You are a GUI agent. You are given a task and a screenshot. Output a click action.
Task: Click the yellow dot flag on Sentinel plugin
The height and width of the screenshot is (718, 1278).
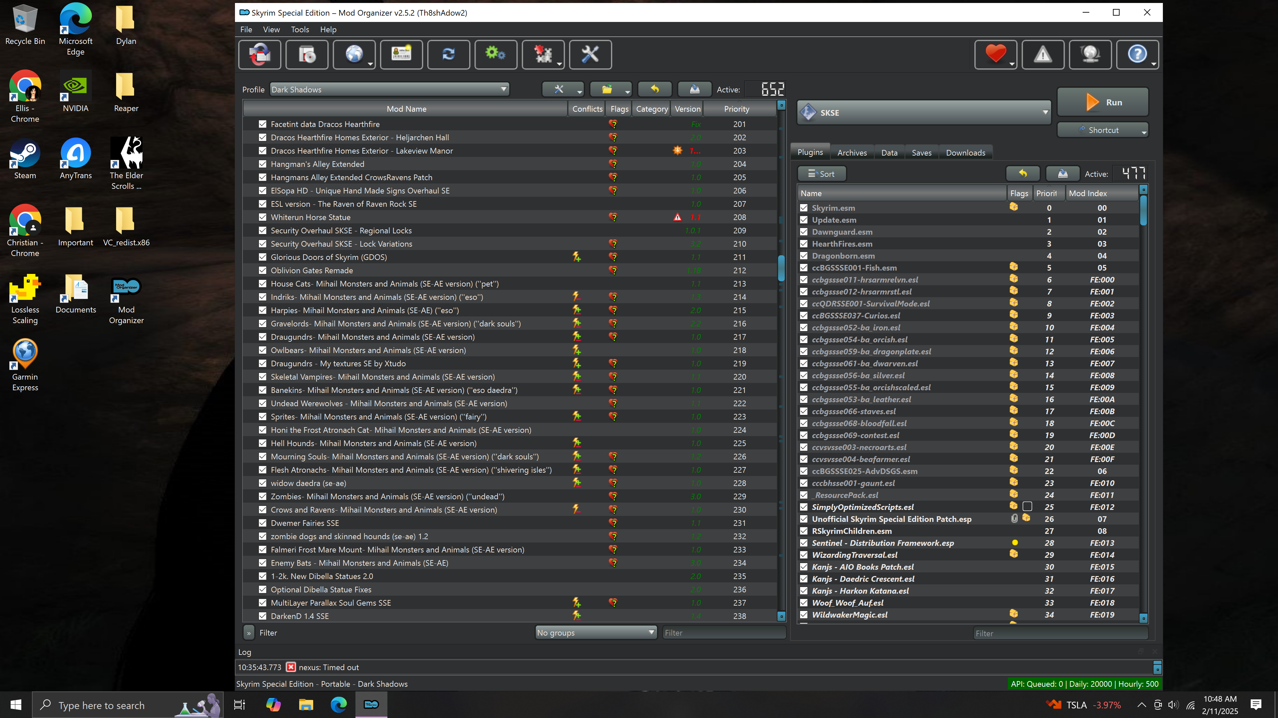click(1014, 542)
